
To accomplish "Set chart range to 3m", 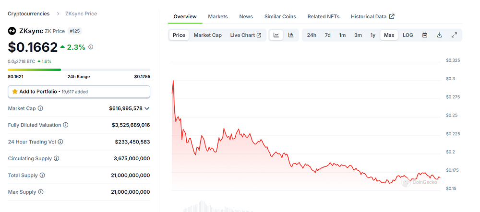I will pos(358,35).
